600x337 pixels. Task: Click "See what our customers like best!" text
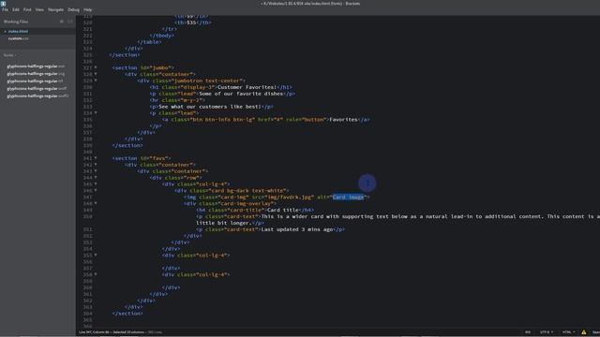[210, 107]
